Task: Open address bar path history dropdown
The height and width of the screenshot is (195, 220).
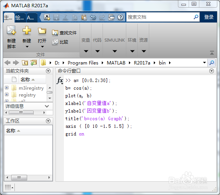Action: [204, 63]
